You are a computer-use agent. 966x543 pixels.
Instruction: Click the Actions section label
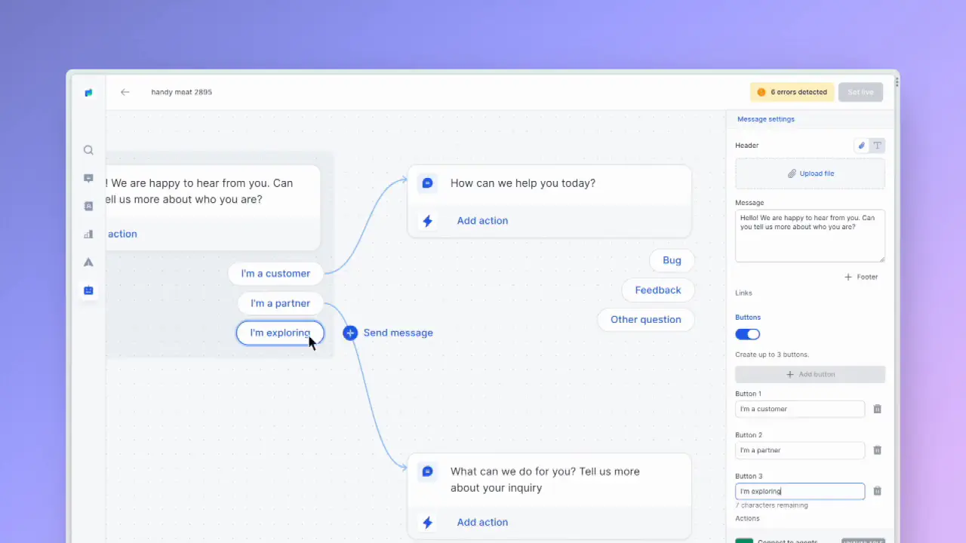[747, 518]
